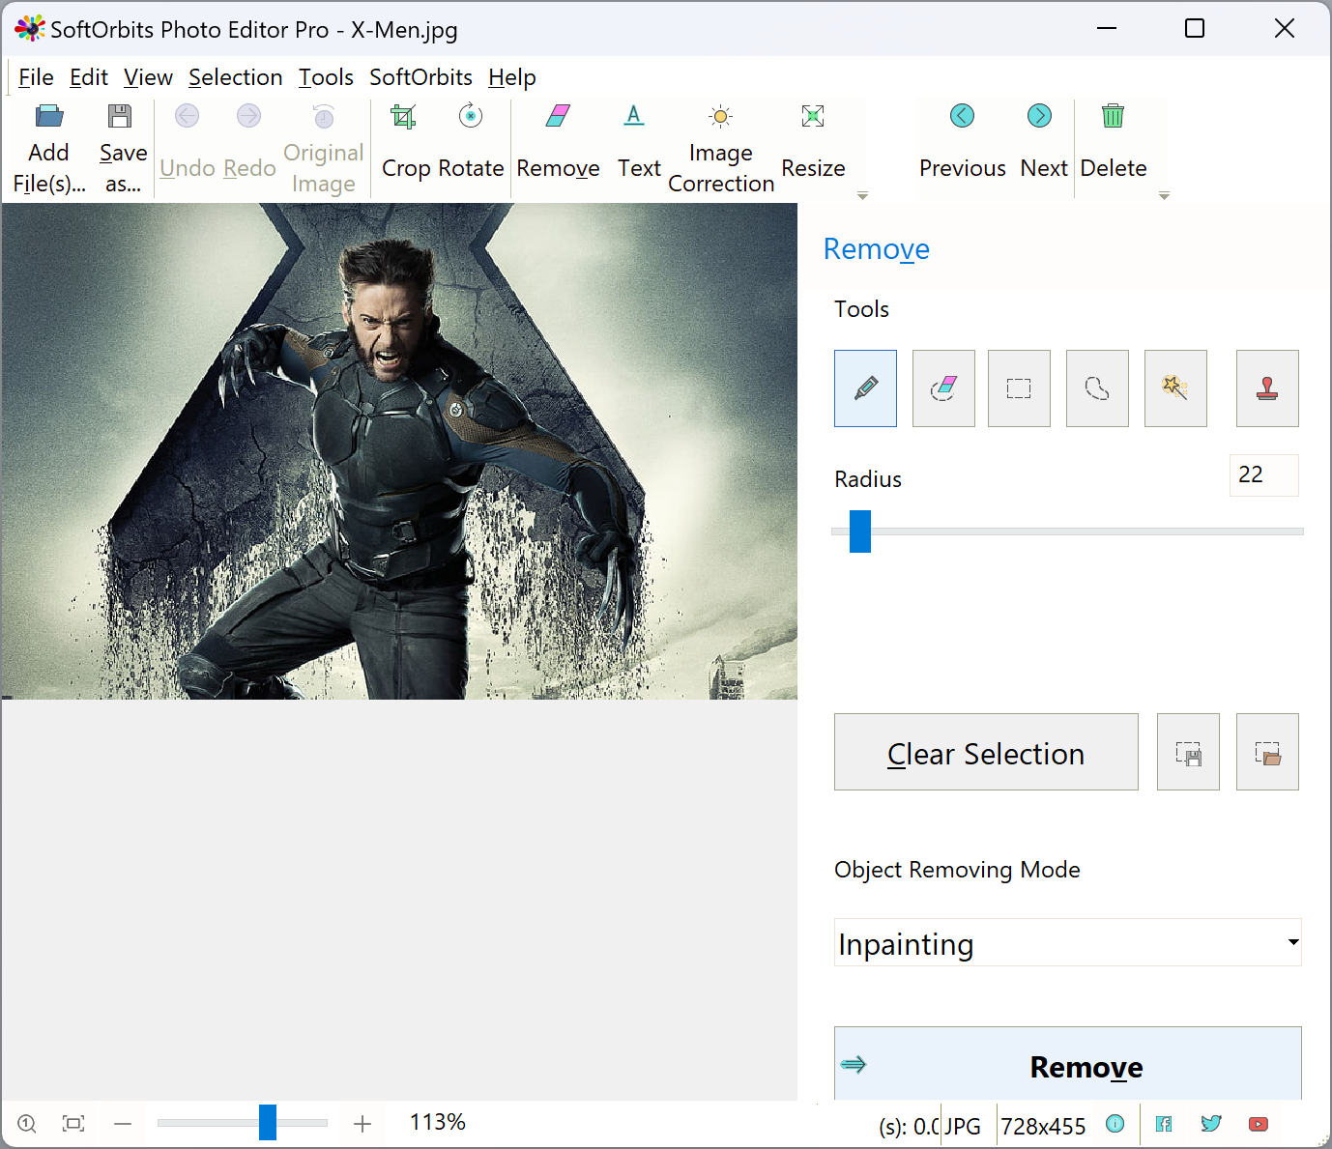Open the Text tool
Image resolution: width=1332 pixels, height=1149 pixels.
coord(639,145)
